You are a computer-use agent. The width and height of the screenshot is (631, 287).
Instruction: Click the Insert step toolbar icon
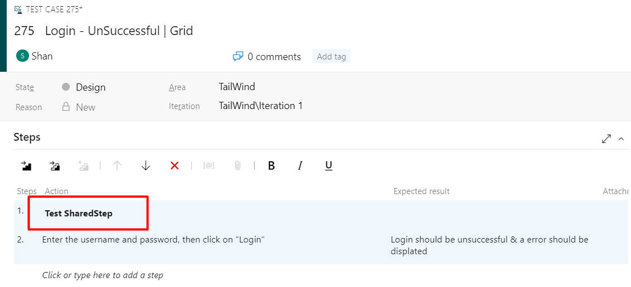pyautogui.click(x=26, y=165)
